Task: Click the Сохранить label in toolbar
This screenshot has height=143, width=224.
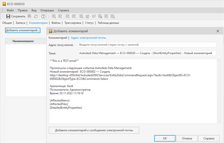Action: pyautogui.click(x=18, y=16)
